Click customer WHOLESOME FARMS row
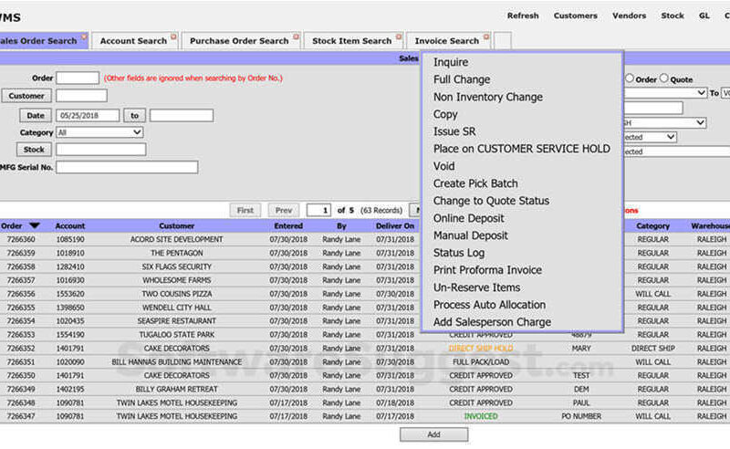This screenshot has width=730, height=449. [x=176, y=280]
